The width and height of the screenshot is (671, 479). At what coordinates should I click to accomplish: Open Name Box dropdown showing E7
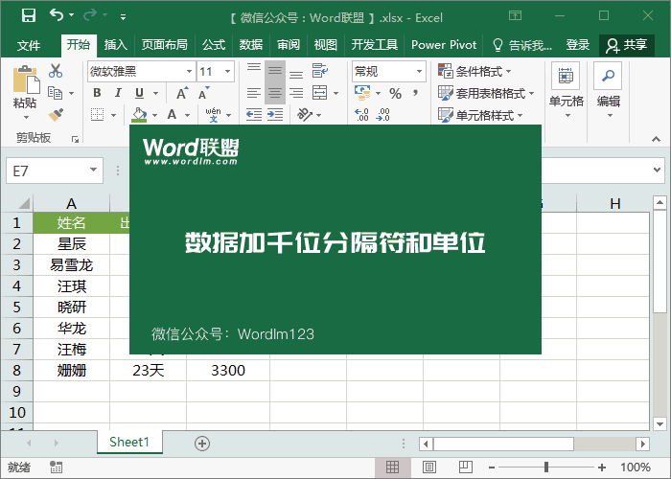click(93, 170)
